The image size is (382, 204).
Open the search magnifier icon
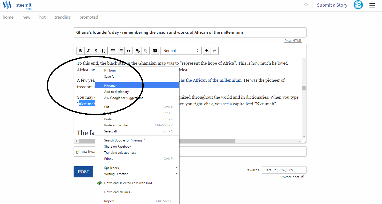(306, 5)
